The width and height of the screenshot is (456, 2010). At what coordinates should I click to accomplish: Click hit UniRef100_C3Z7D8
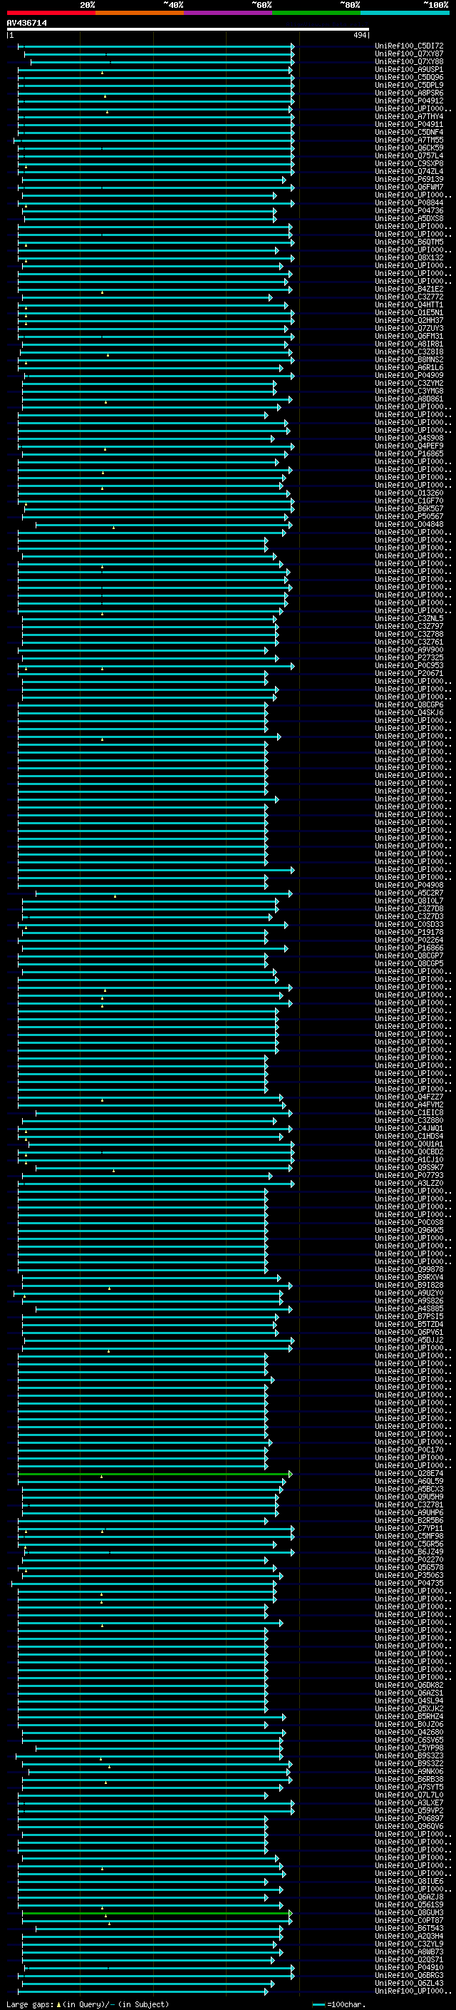409,908
